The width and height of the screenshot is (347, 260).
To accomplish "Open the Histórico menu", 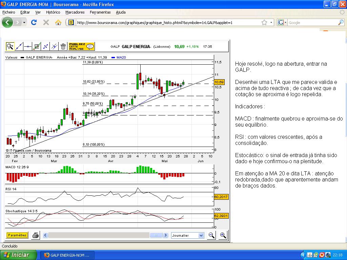I will point(53,12).
